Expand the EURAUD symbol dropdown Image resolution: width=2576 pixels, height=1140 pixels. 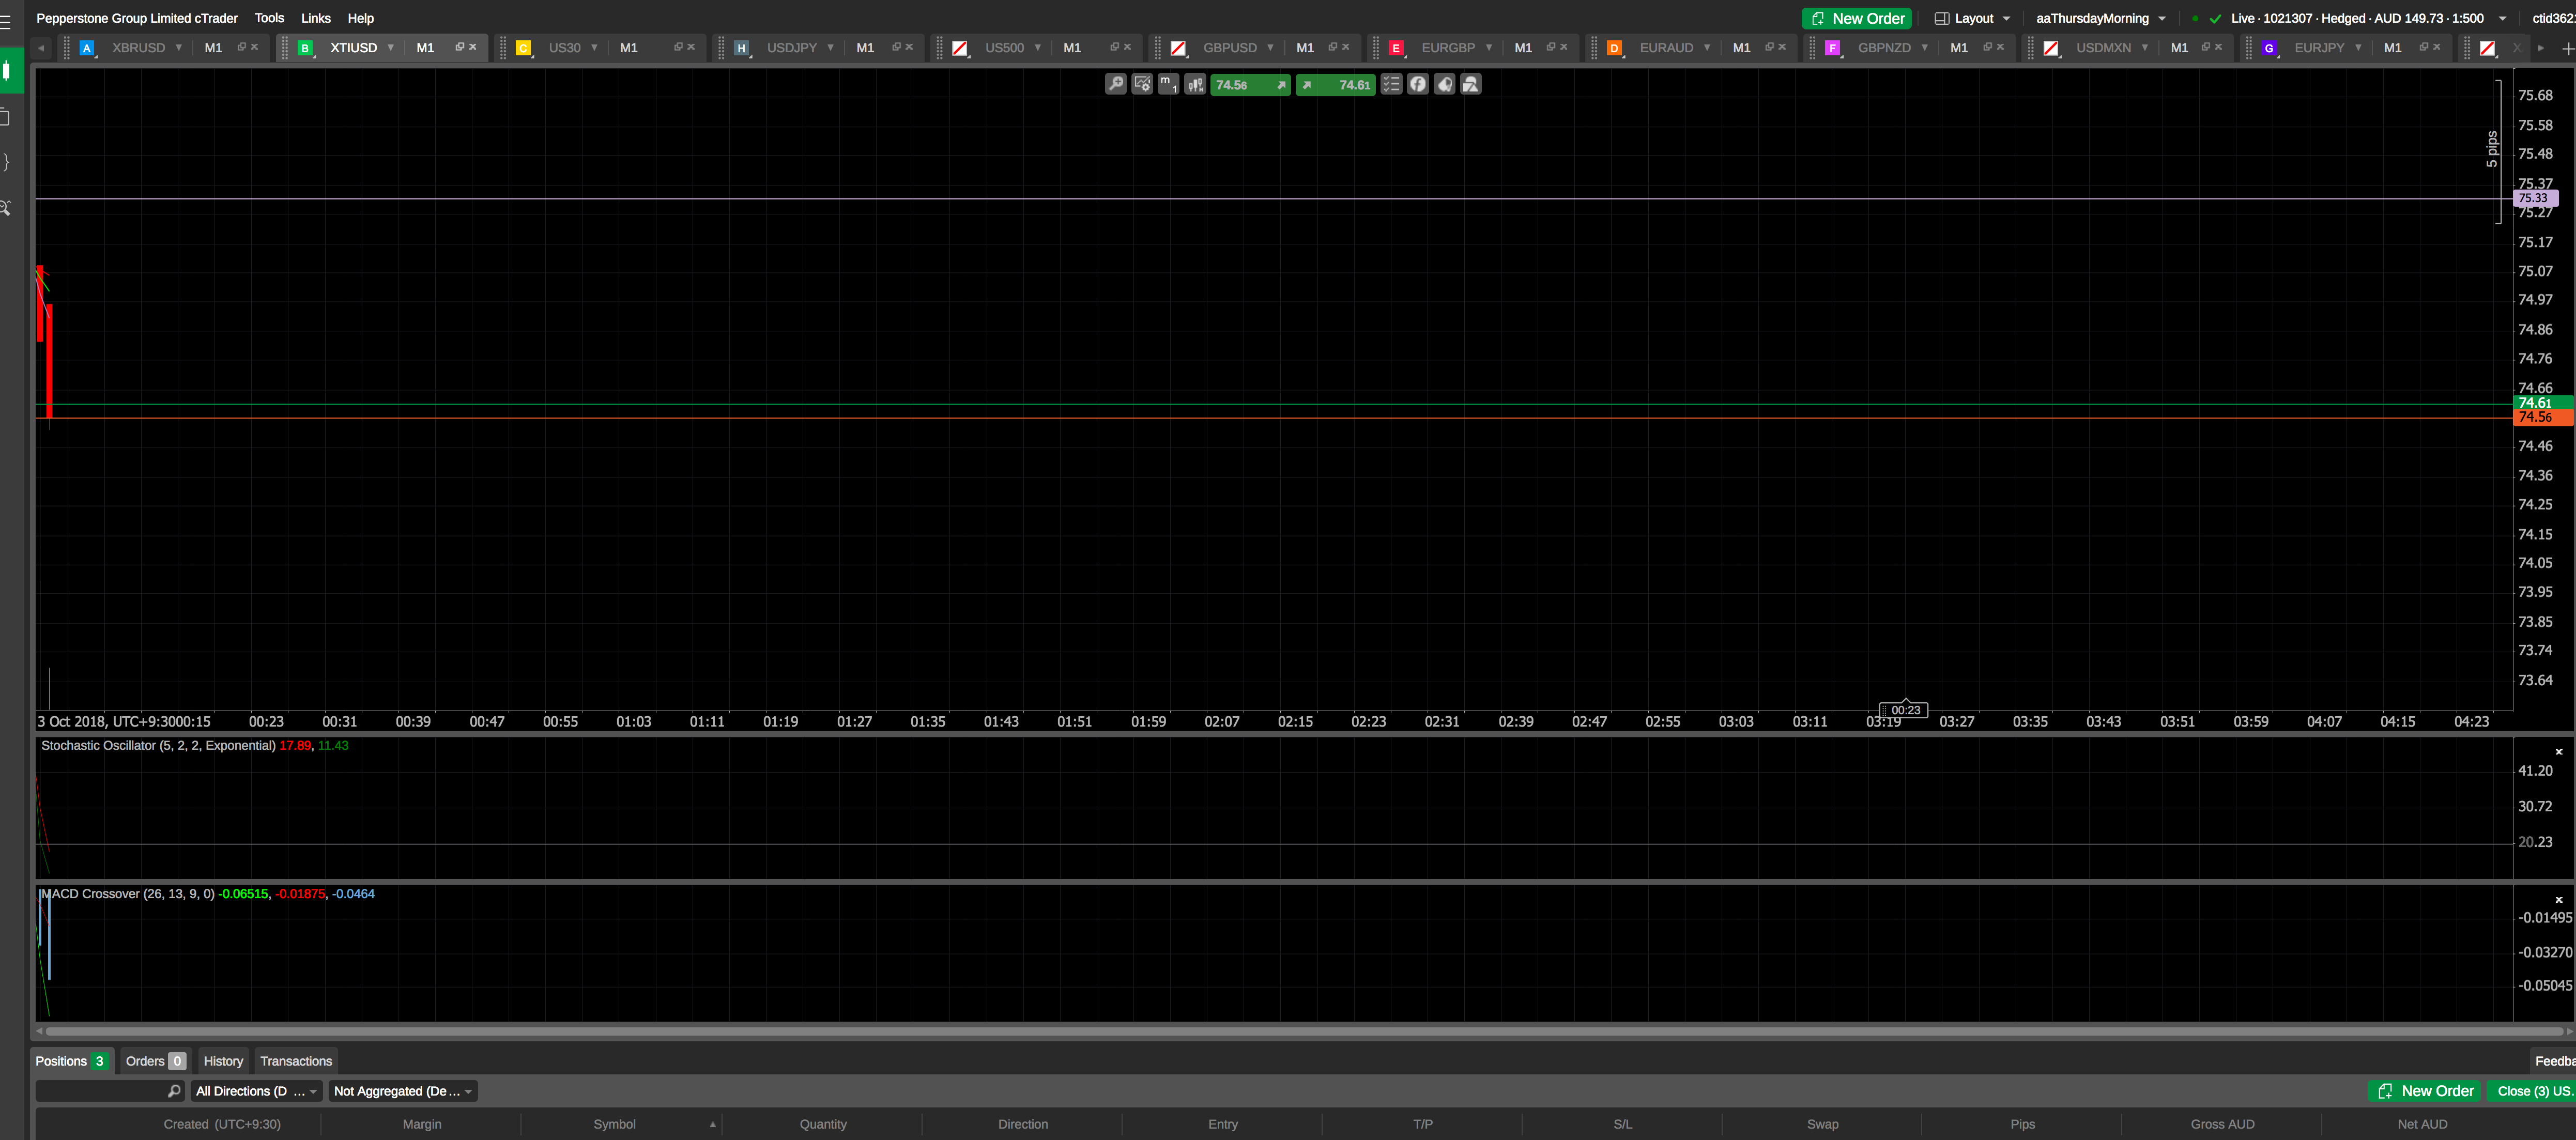tap(1707, 47)
